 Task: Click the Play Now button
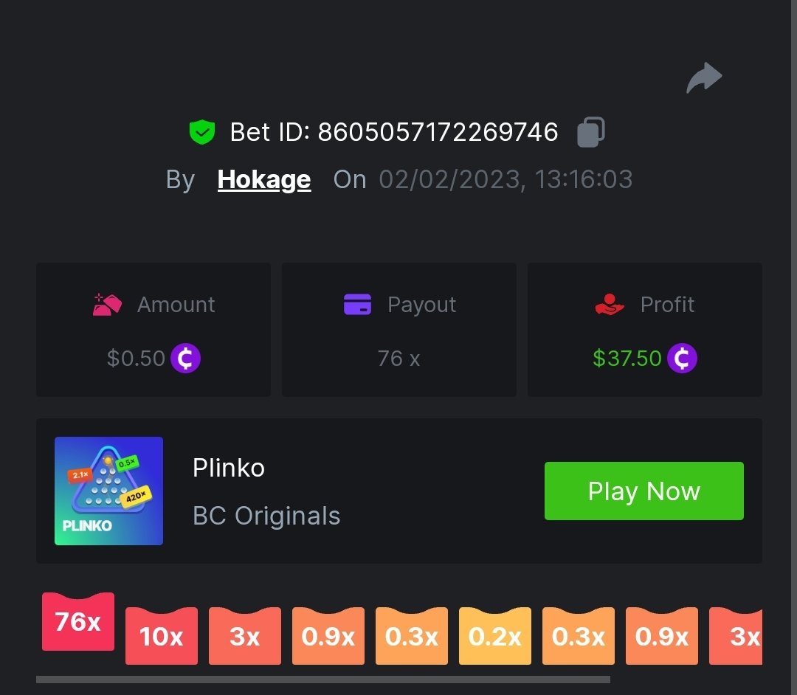coord(644,491)
